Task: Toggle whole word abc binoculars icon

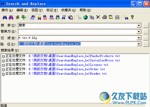Action: [45, 17]
